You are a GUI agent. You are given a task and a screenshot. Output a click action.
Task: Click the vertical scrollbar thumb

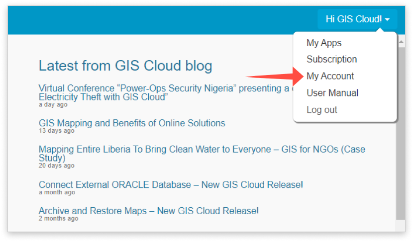click(x=401, y=134)
